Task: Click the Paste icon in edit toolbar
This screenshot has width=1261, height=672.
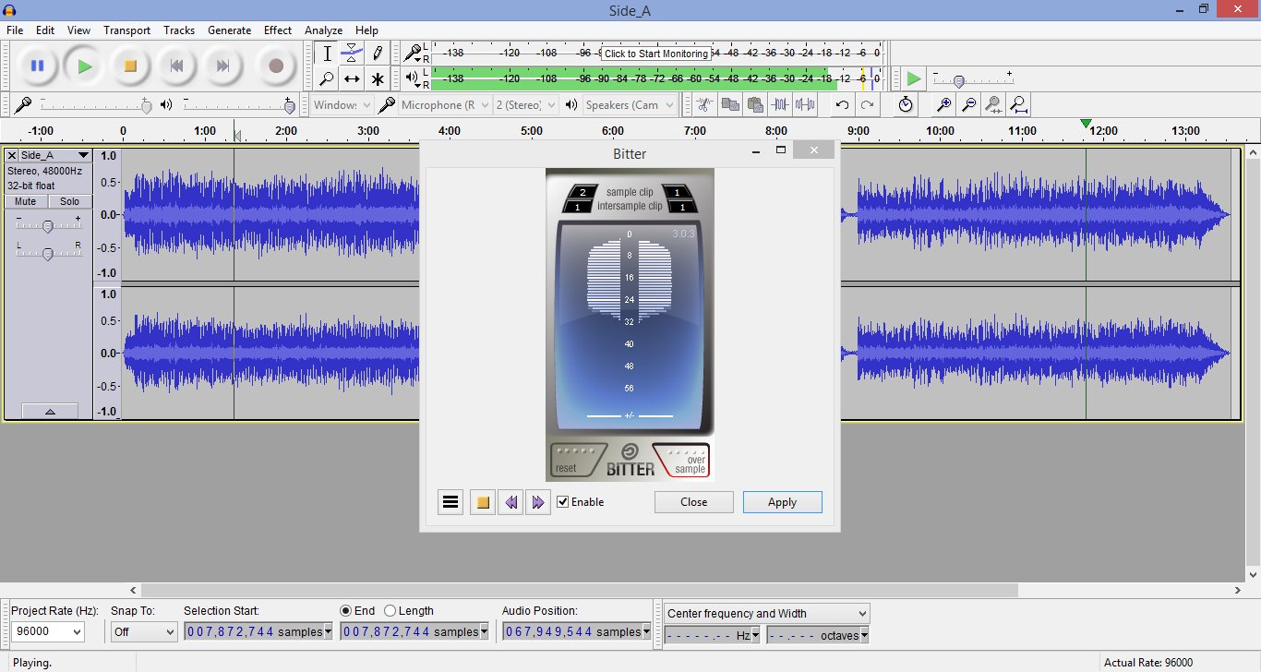Action: [755, 104]
